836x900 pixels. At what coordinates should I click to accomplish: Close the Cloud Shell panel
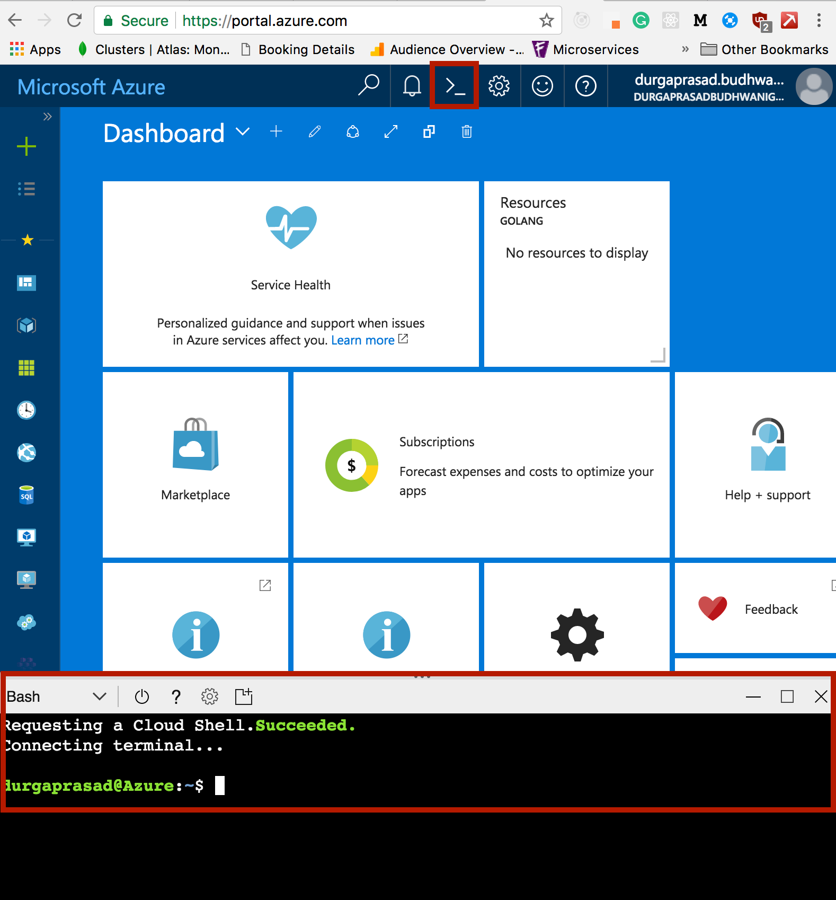tap(821, 696)
